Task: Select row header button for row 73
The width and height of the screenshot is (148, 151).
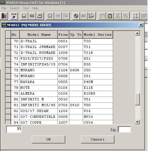Action: [x=8, y=59]
